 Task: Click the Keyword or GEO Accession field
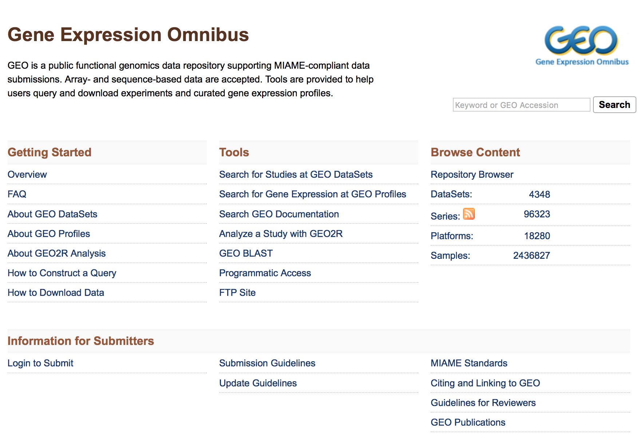tap(521, 105)
